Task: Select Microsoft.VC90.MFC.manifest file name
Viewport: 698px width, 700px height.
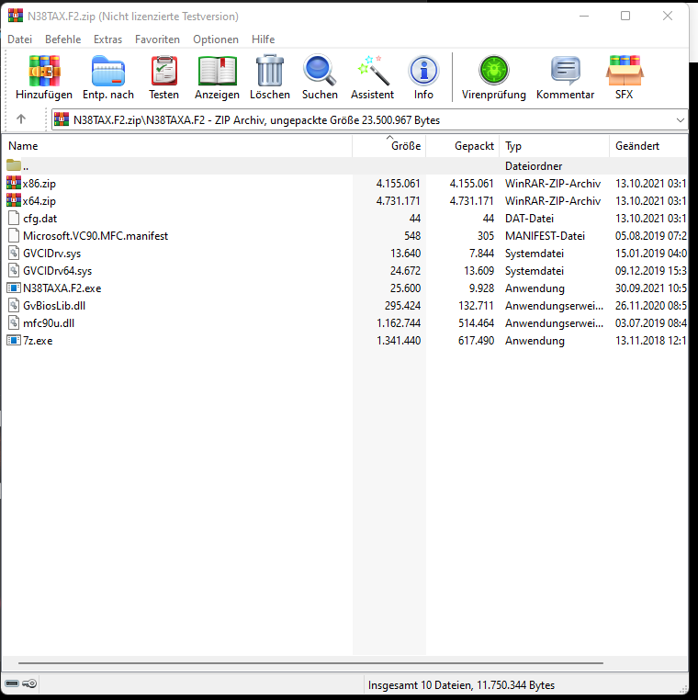Action: 96,236
